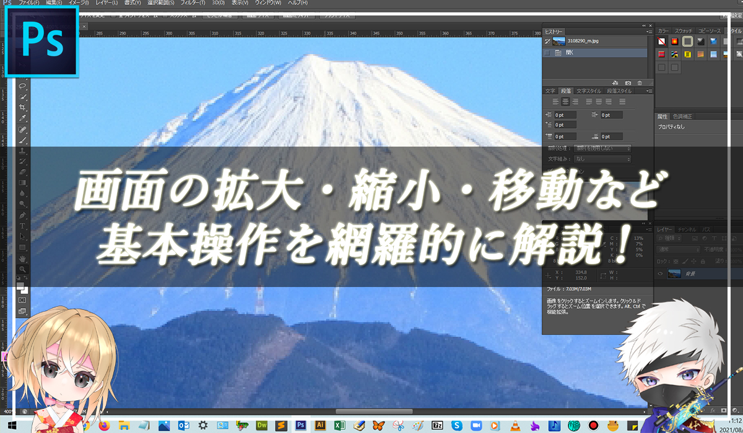Switch to the スウォッチ tab
743x433 pixels.
684,30
